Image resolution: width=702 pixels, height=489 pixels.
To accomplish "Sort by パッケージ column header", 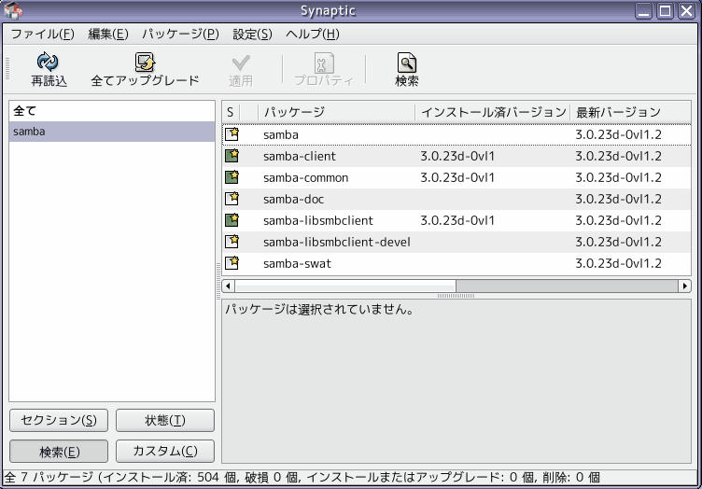I will [337, 112].
